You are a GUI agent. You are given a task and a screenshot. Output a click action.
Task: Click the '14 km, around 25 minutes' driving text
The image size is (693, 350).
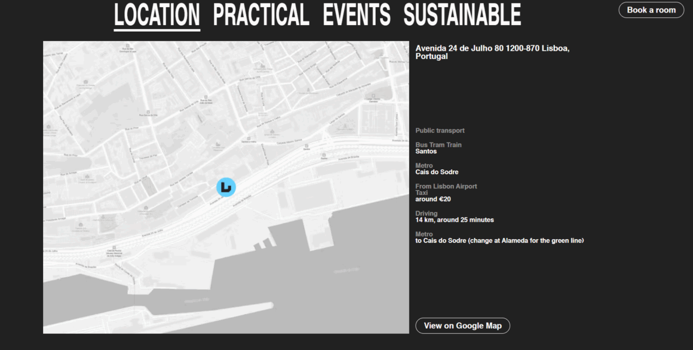455,220
